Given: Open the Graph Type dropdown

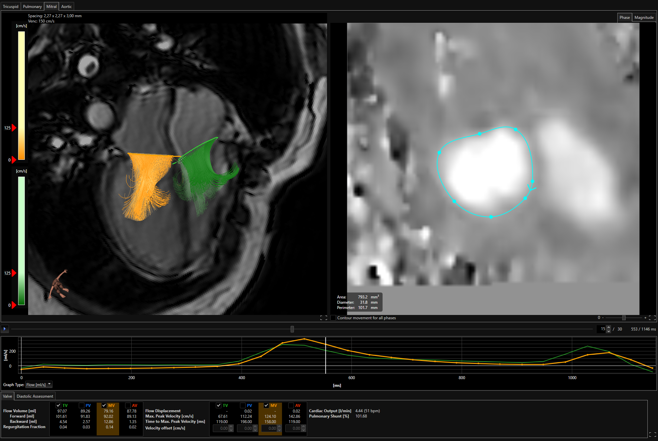Looking at the screenshot, I should coord(39,384).
